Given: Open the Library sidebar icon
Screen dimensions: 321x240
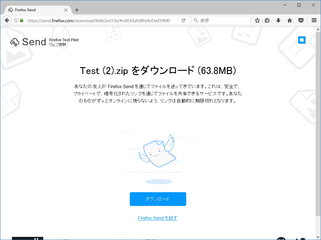Looking at the screenshot, I should (267, 20).
